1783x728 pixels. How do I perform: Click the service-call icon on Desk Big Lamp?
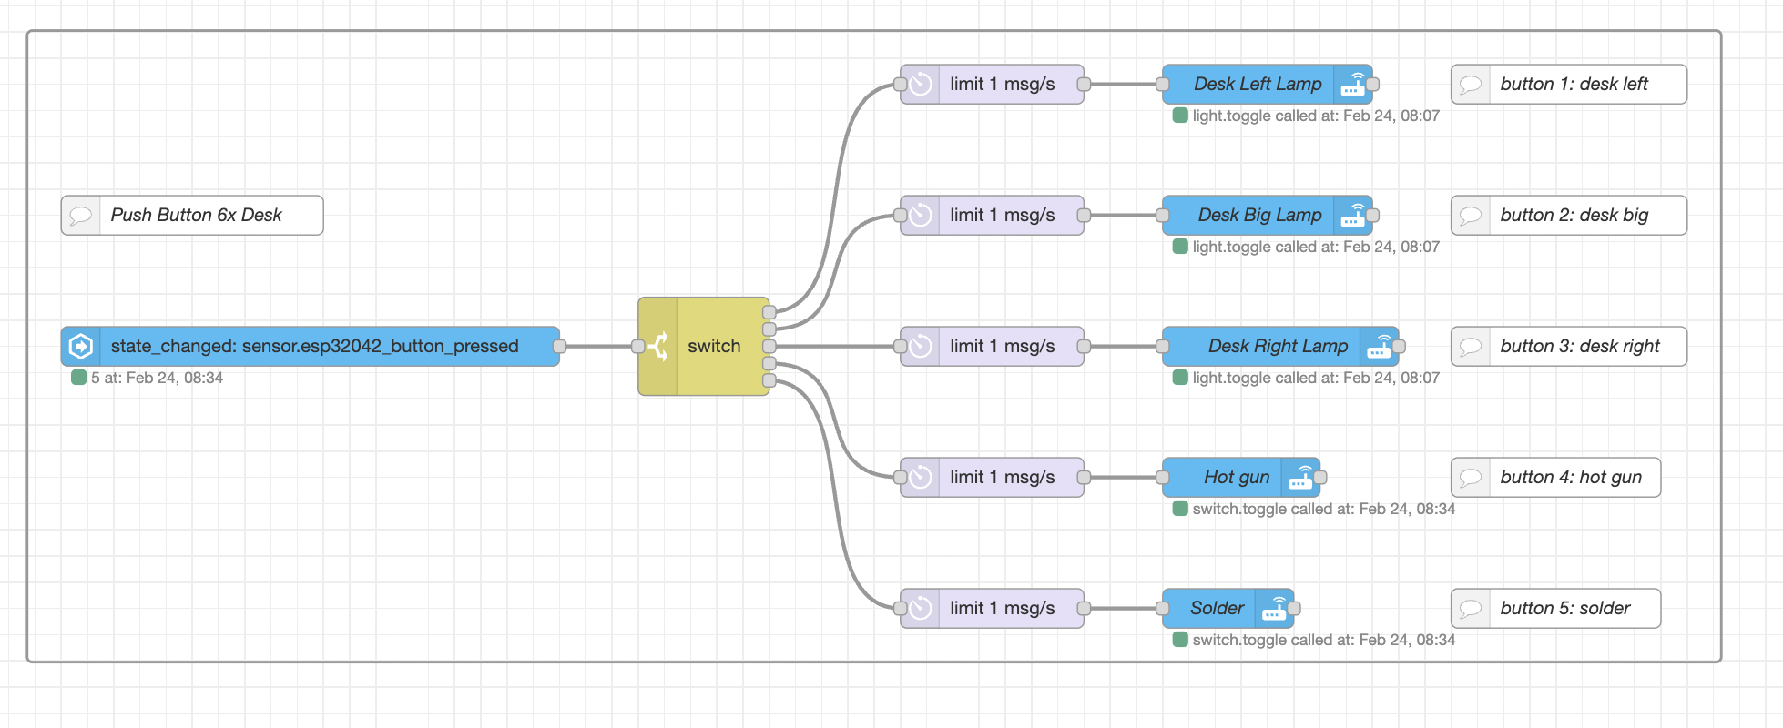coord(1353,215)
